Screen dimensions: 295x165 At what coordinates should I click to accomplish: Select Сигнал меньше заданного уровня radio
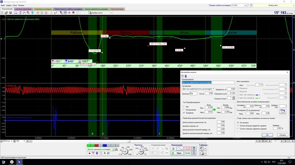pyautogui.click(x=238, y=129)
